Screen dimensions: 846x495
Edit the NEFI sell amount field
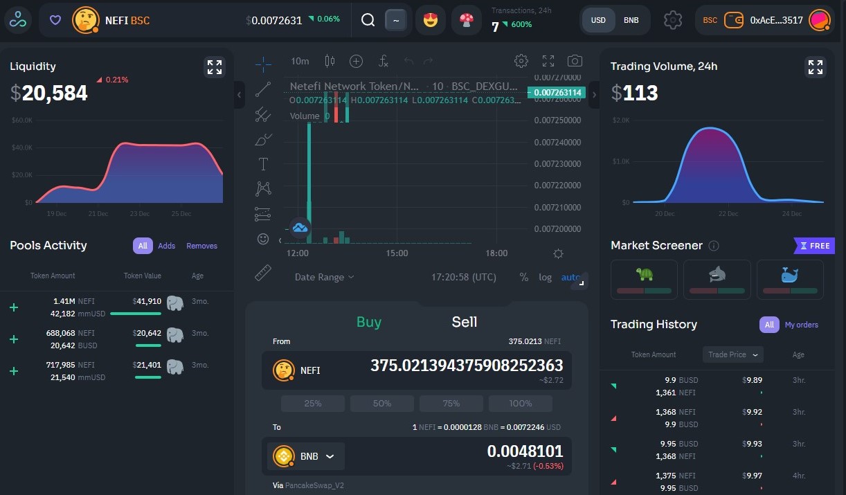(x=467, y=366)
